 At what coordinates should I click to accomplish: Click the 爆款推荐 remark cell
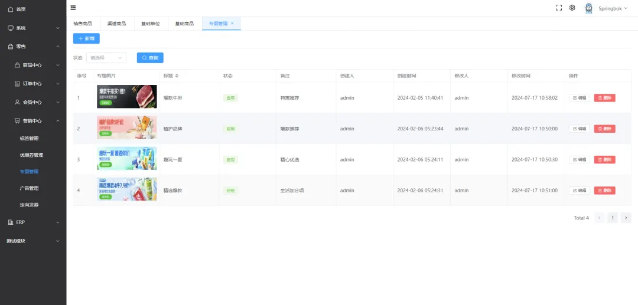tap(289, 129)
